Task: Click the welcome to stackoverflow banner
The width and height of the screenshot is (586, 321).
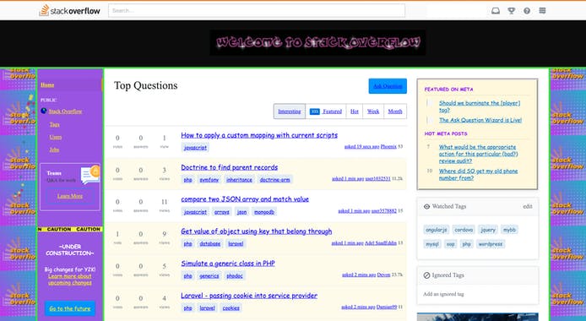Action: pos(317,42)
